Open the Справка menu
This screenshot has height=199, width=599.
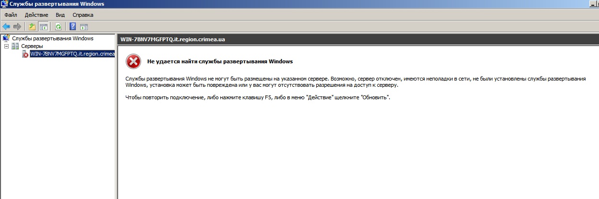[83, 15]
